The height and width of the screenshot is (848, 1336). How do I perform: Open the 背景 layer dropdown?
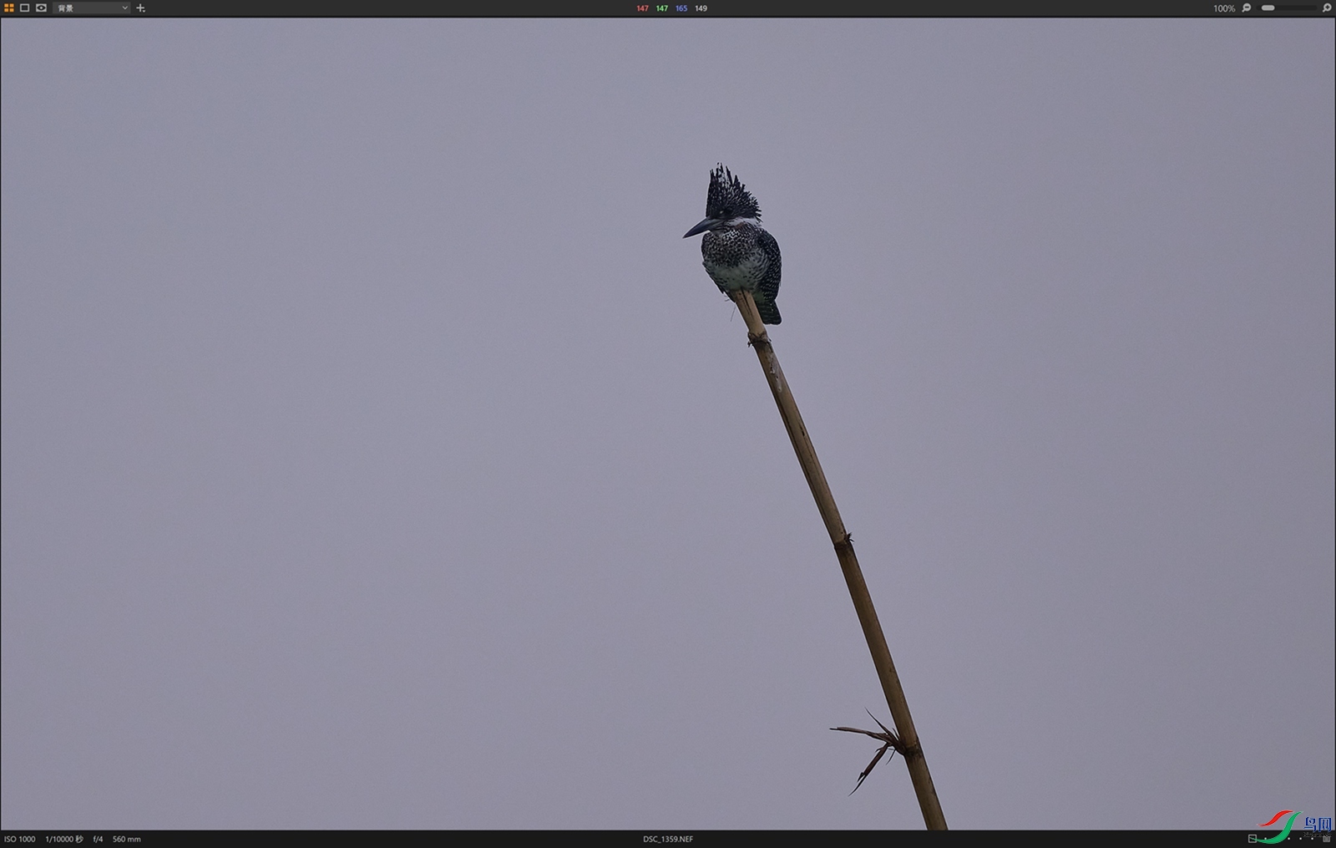92,8
